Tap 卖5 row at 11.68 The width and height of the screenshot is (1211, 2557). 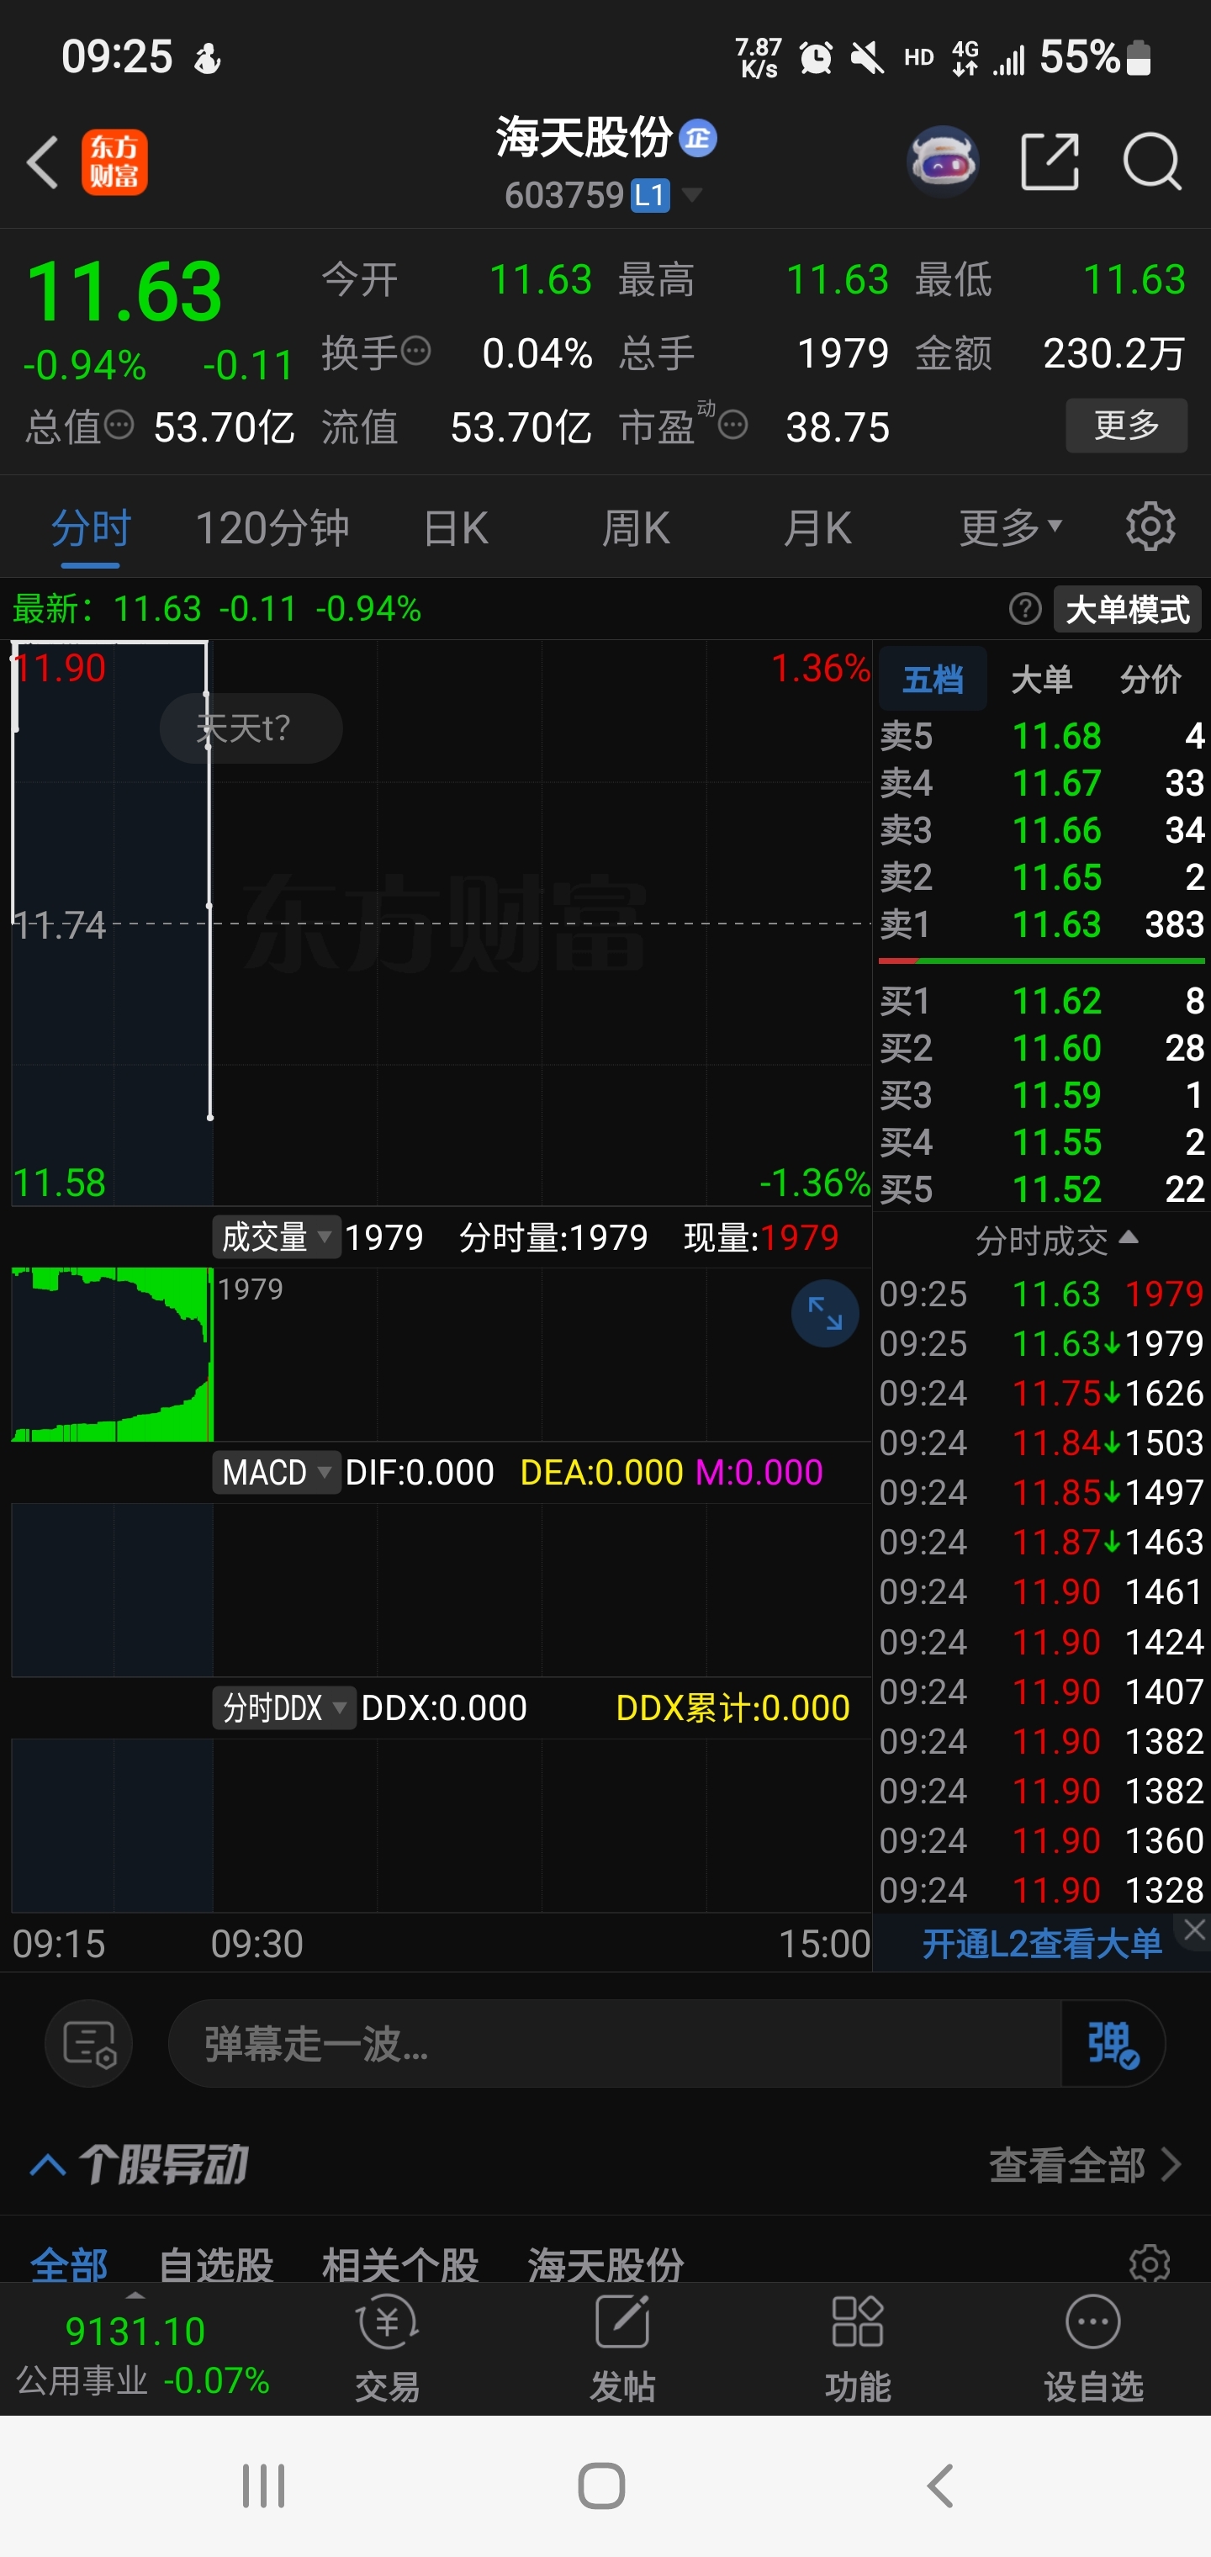1041,735
